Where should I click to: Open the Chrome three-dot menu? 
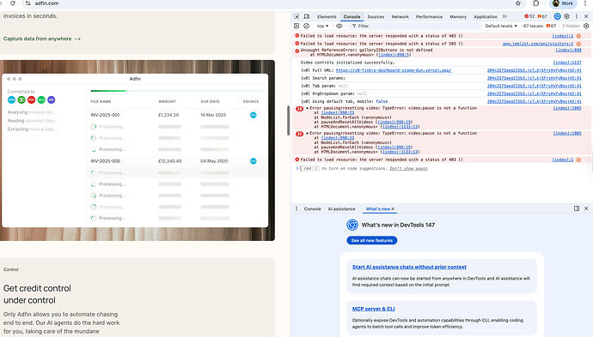(x=585, y=3)
